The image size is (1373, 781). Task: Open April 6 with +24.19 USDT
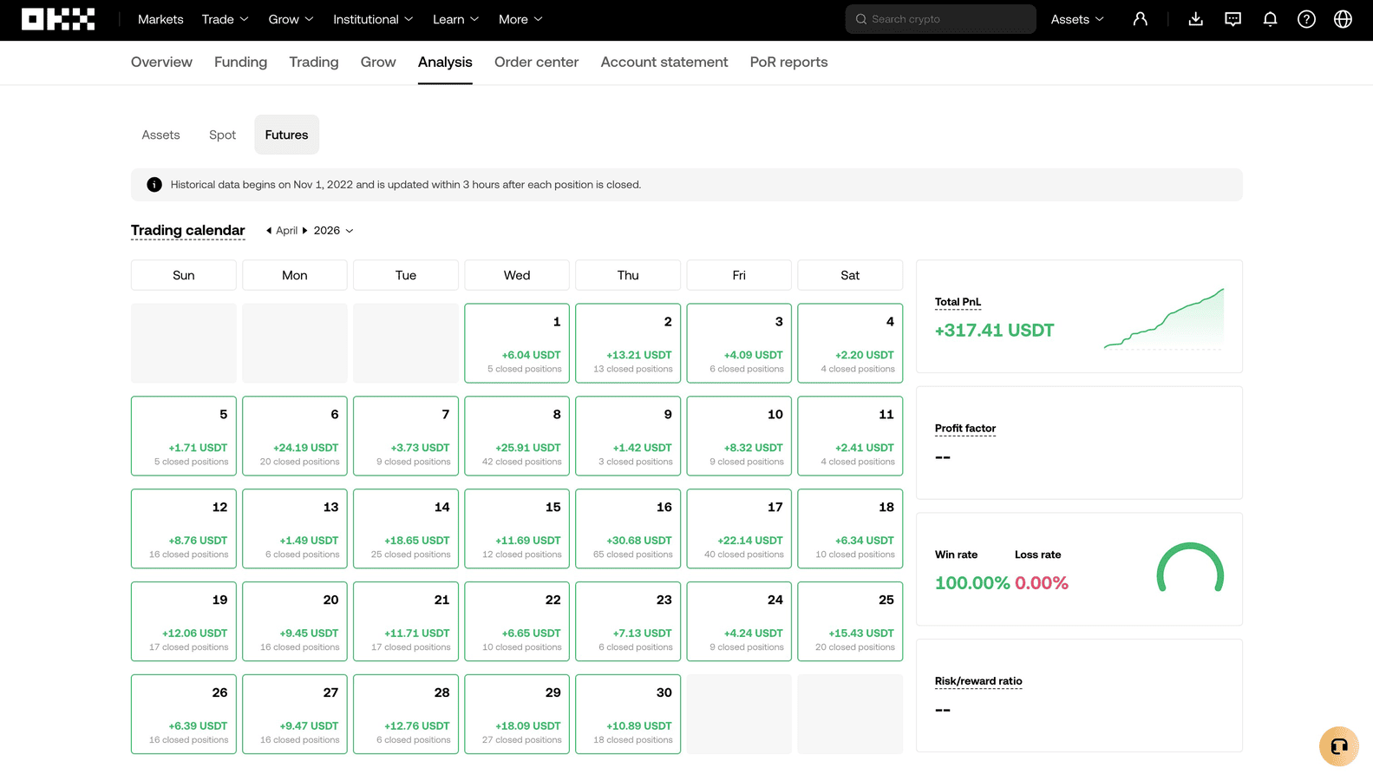[295, 436]
